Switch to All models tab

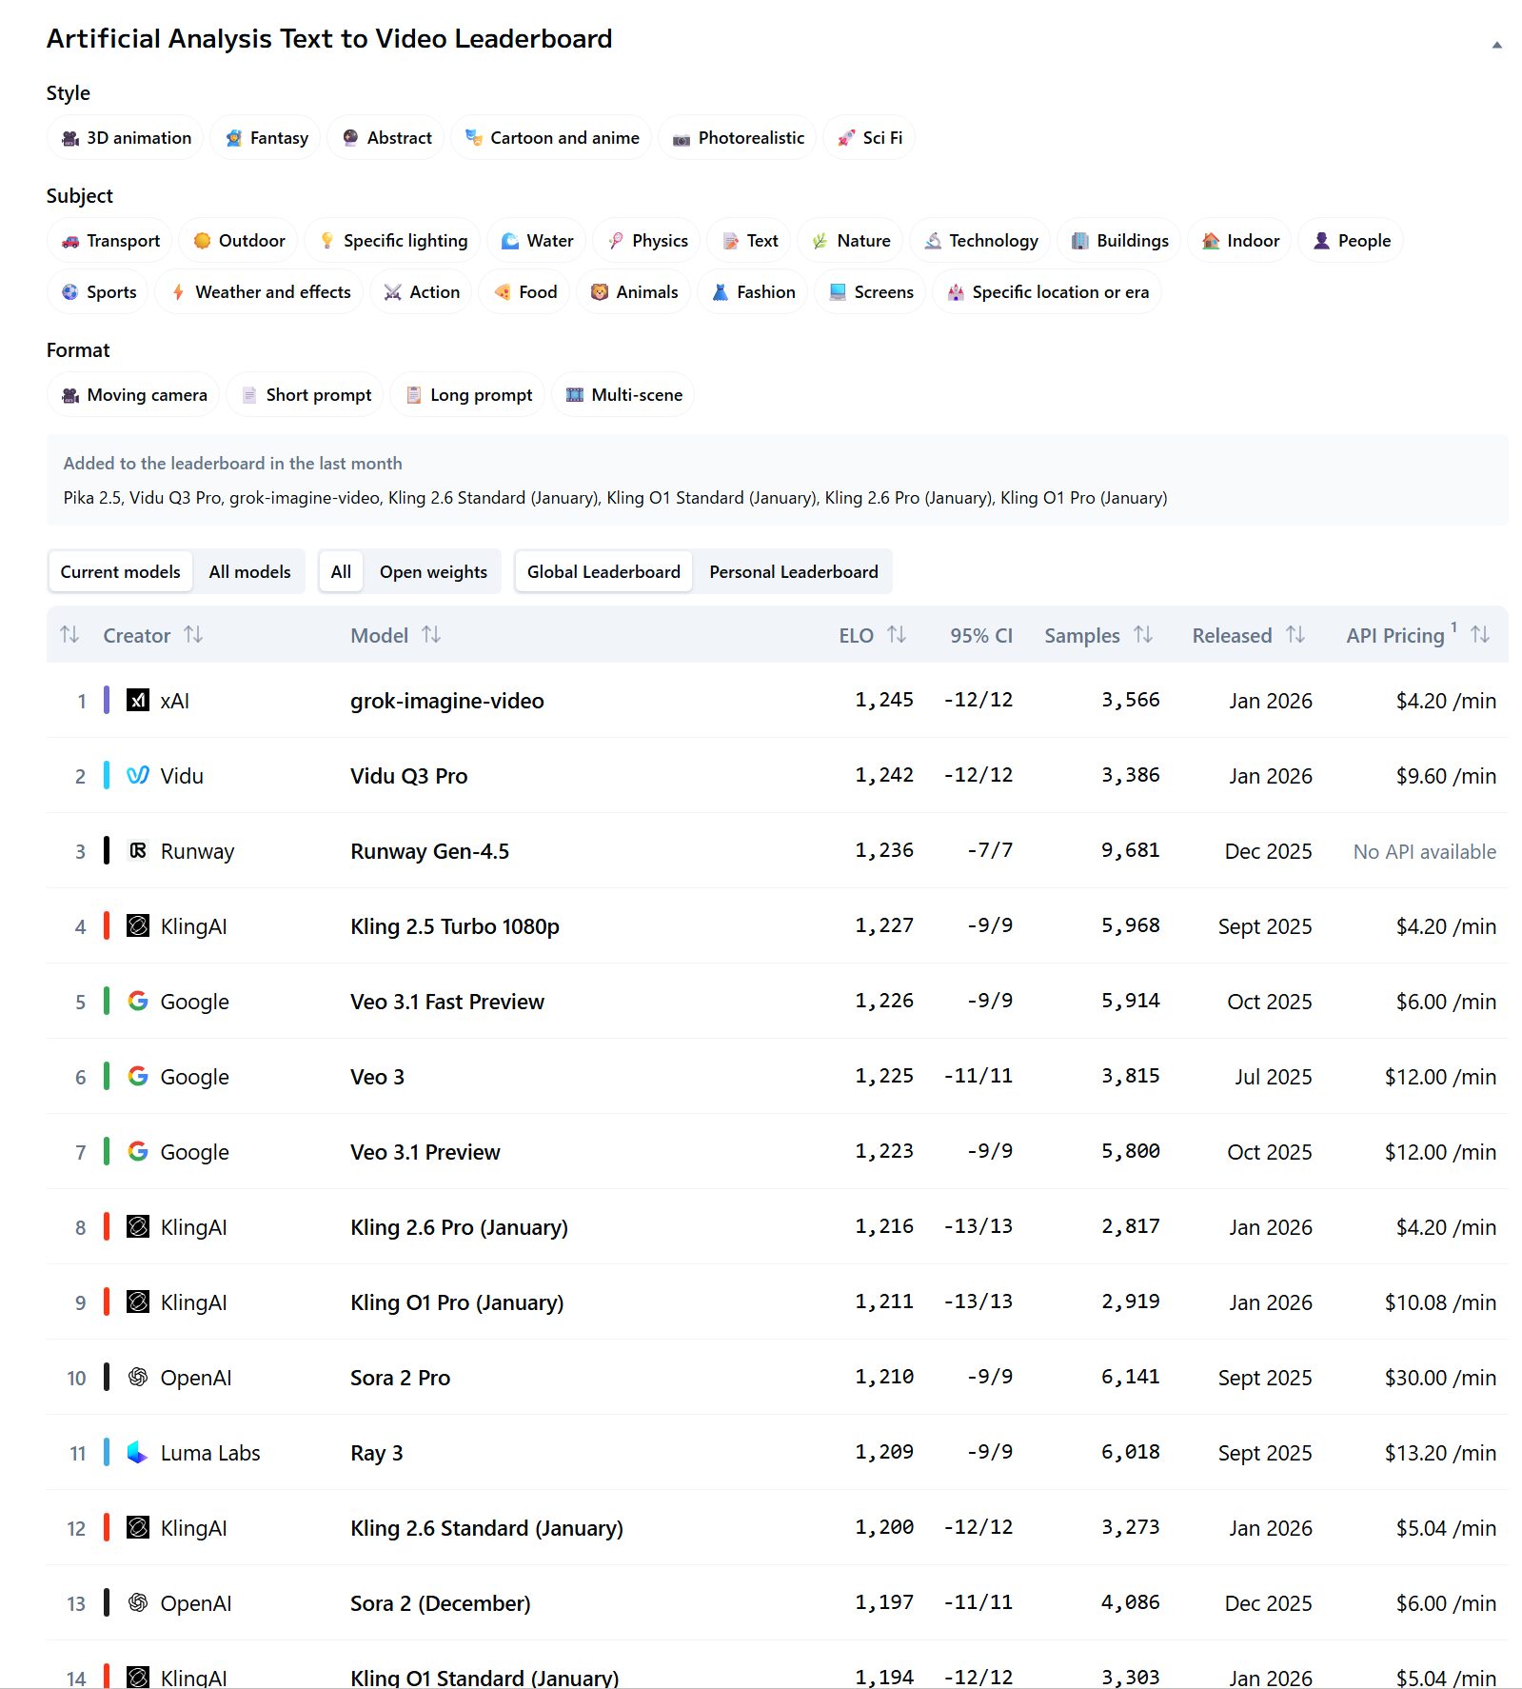[x=249, y=572]
